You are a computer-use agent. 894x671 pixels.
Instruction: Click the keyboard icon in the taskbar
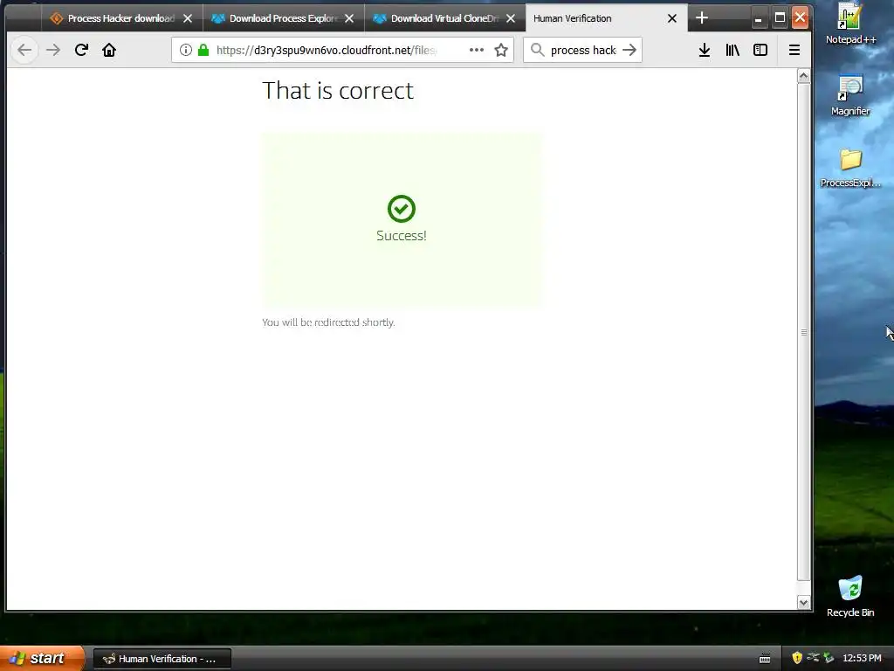[765, 659]
